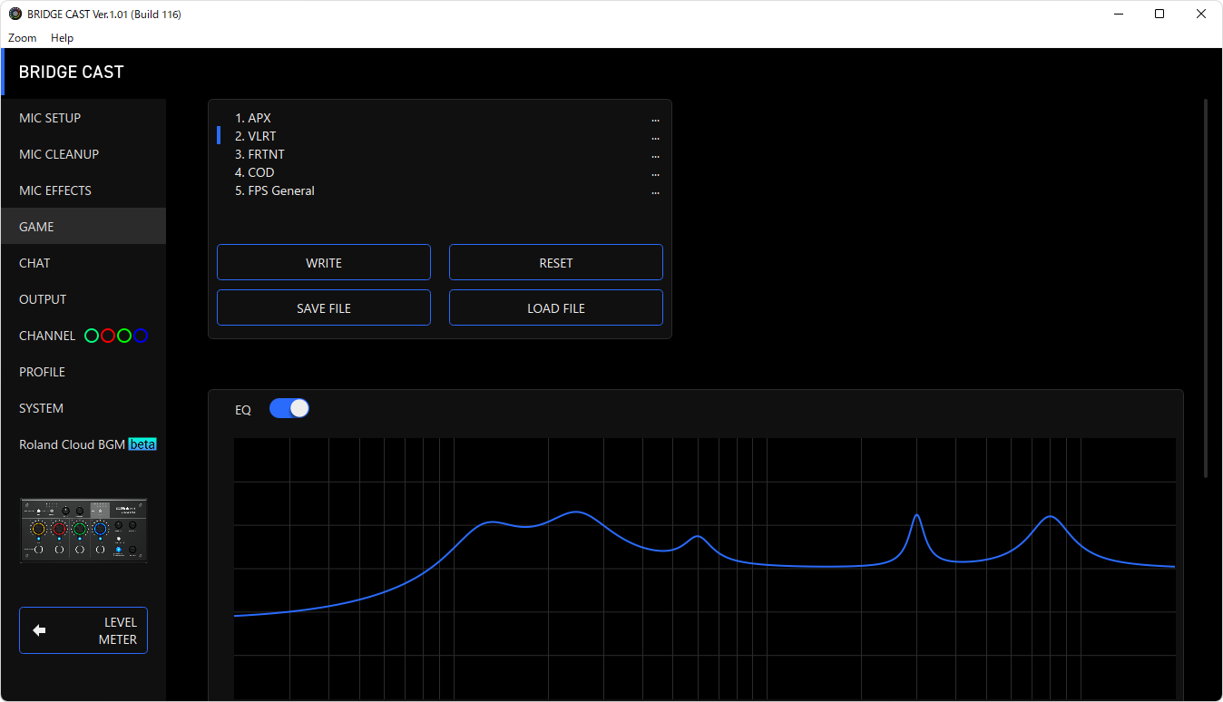Open the Help menu
This screenshot has height=702, width=1223.
(62, 38)
